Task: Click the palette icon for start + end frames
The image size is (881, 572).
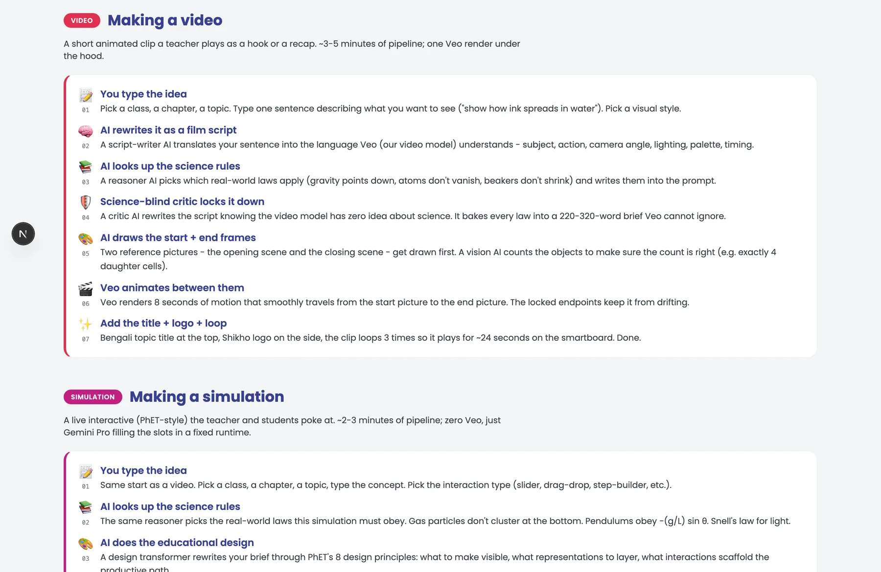Action: [86, 239]
